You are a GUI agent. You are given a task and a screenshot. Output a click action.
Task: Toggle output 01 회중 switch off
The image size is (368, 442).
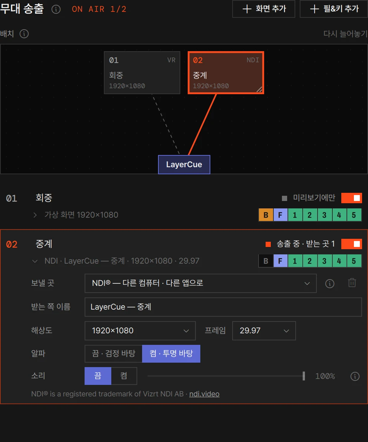coord(351,198)
